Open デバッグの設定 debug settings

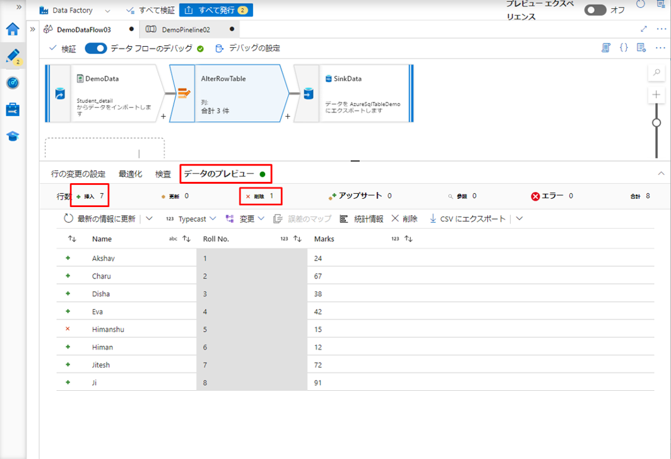pos(247,49)
